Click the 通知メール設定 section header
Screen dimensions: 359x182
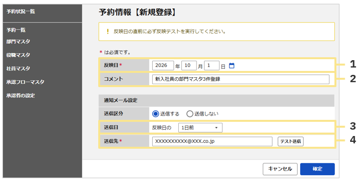pyautogui.click(x=217, y=100)
